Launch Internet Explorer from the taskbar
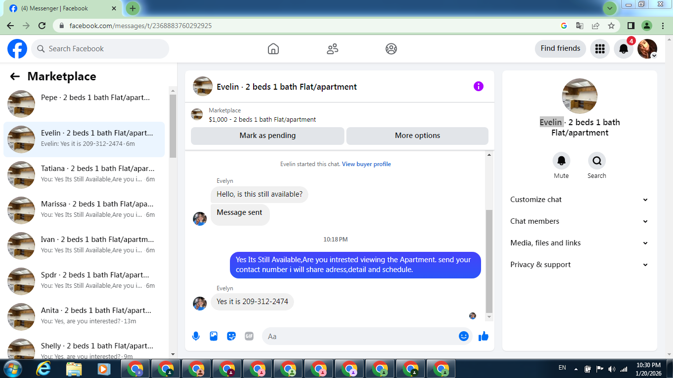Viewport: 673px width, 378px height. coord(43,369)
